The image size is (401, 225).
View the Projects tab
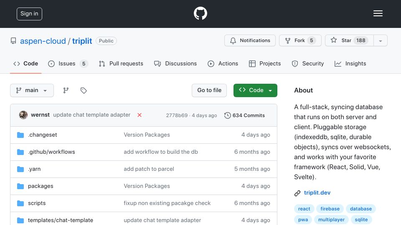tap(265, 63)
